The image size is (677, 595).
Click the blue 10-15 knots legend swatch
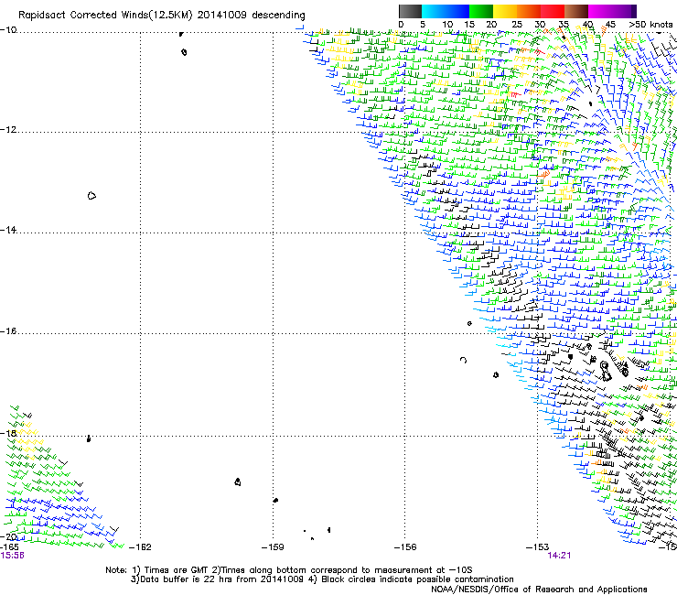click(x=457, y=11)
